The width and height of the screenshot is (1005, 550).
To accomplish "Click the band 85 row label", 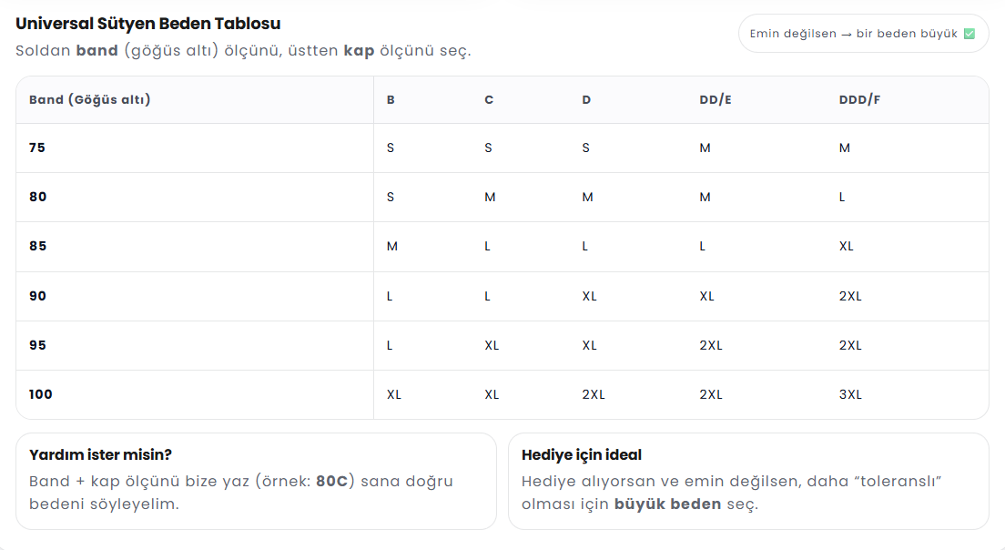I will pos(37,246).
